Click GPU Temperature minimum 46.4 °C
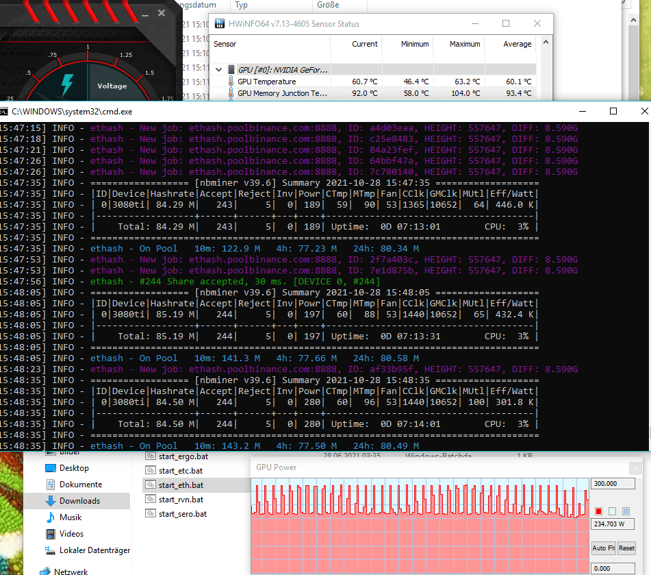Image resolution: width=651 pixels, height=575 pixels. pos(416,82)
